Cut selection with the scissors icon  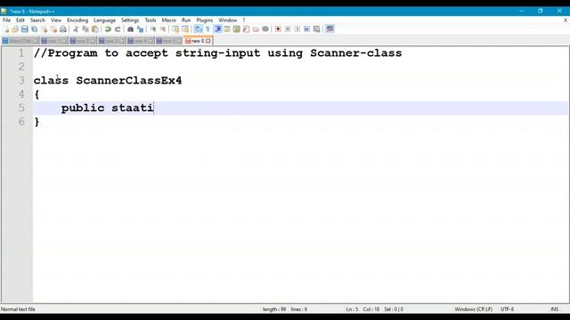[x=76, y=29]
